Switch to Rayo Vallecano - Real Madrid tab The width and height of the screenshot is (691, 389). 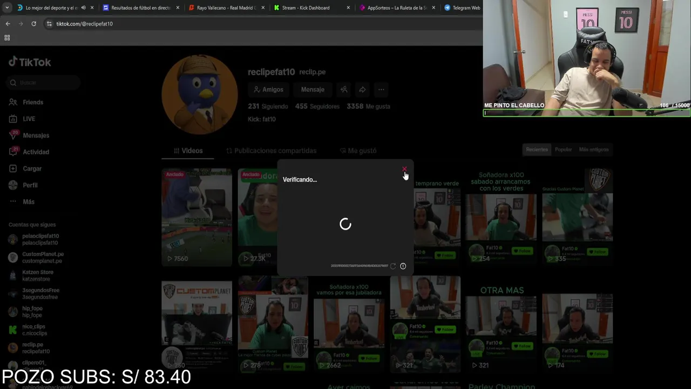226,8
